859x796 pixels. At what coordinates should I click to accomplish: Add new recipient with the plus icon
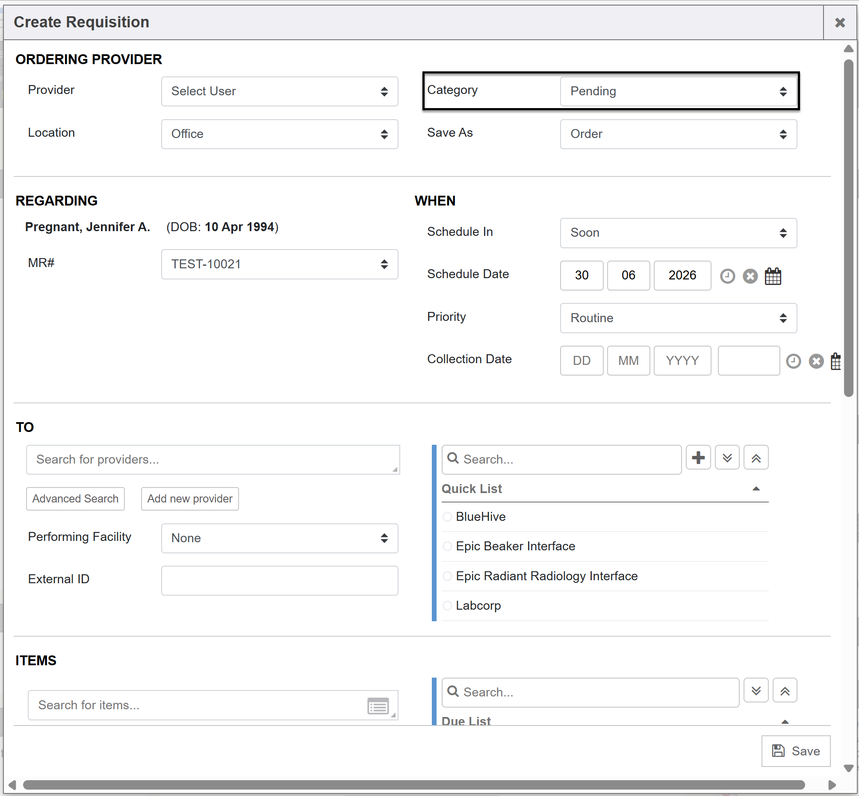click(x=698, y=458)
